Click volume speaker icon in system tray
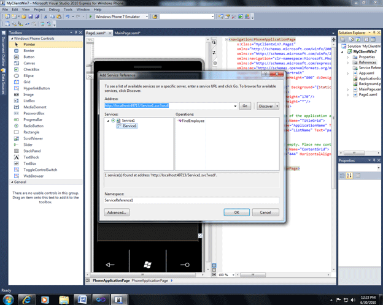This screenshot has width=383, height=305. click(353, 300)
